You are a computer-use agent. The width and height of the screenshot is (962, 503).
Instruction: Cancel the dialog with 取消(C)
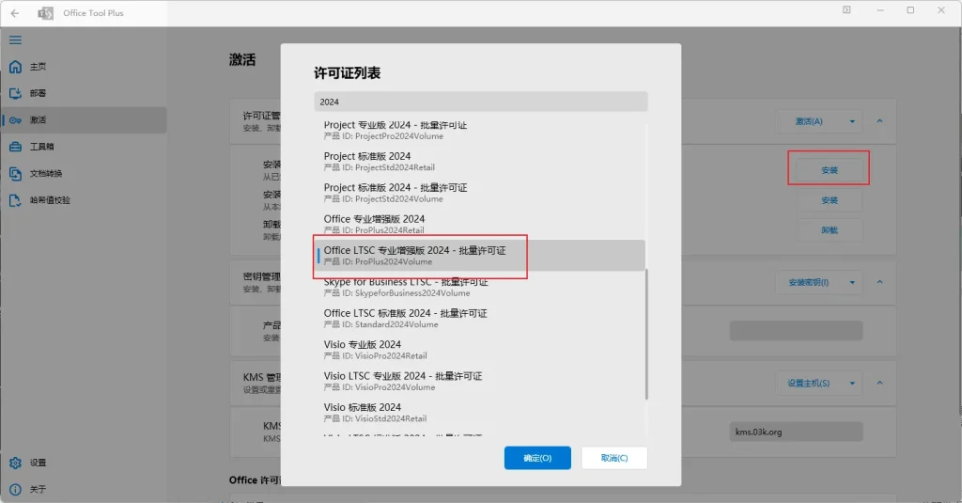(x=614, y=458)
